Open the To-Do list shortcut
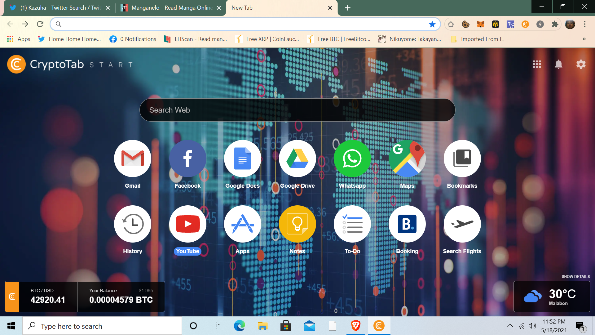This screenshot has height=335, width=595. click(x=352, y=224)
